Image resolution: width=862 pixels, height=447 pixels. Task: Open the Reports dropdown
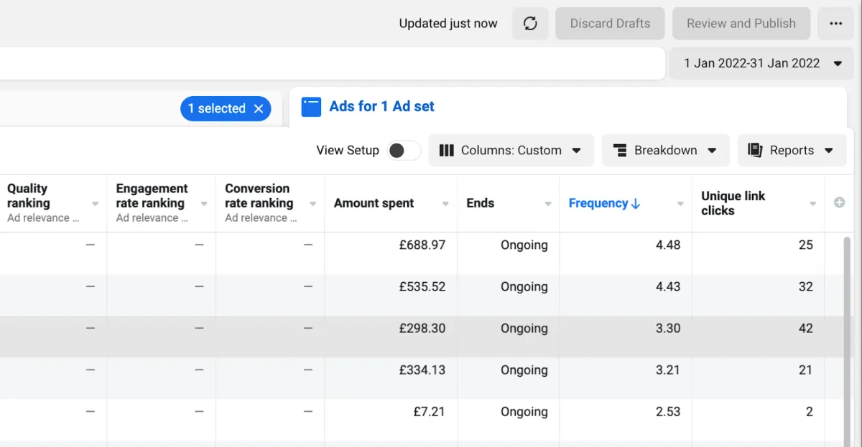792,150
